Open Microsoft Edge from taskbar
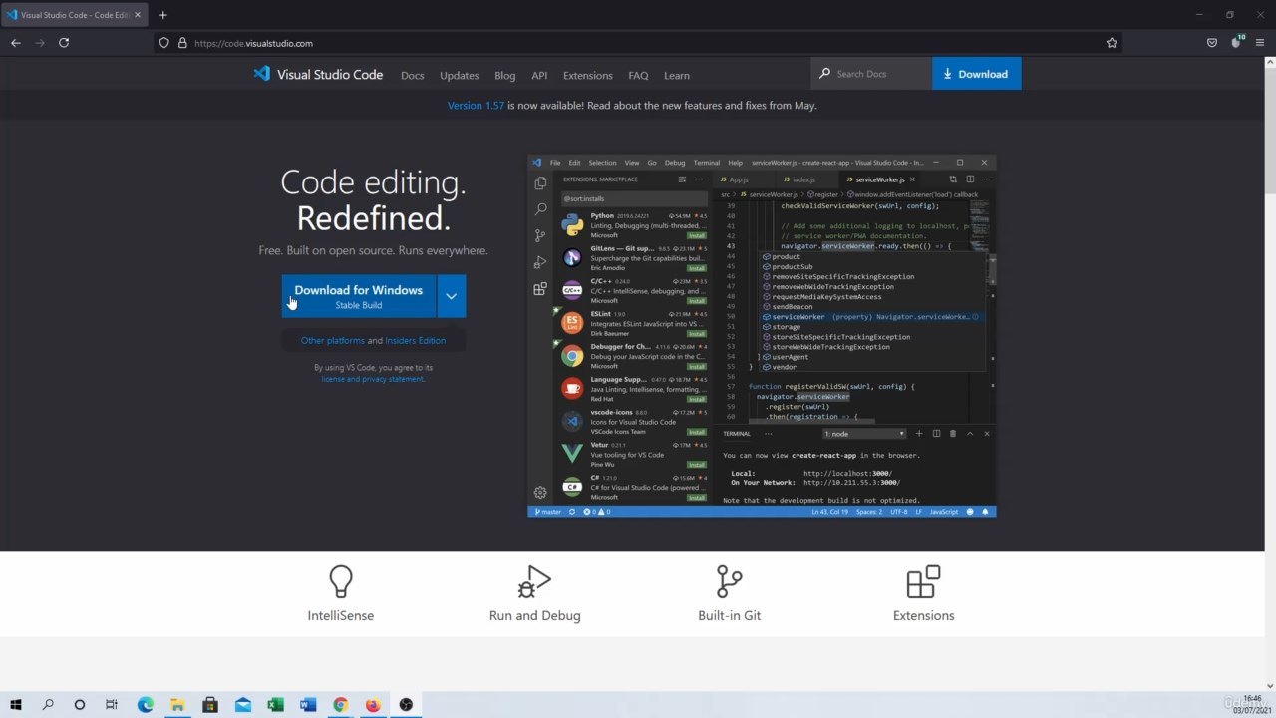 (x=146, y=705)
